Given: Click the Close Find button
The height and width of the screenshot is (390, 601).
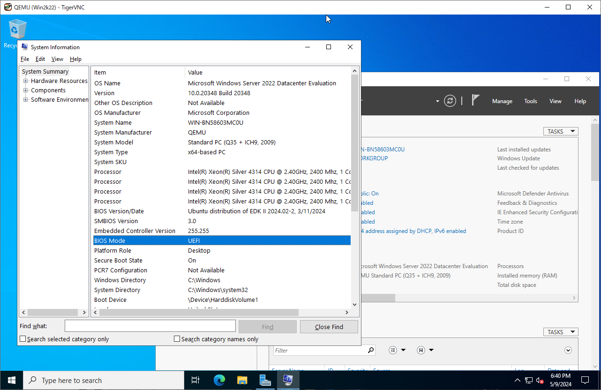Looking at the screenshot, I should [329, 327].
